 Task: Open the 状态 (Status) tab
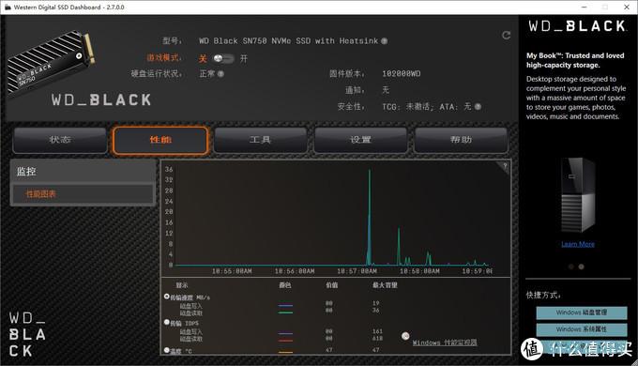point(60,140)
